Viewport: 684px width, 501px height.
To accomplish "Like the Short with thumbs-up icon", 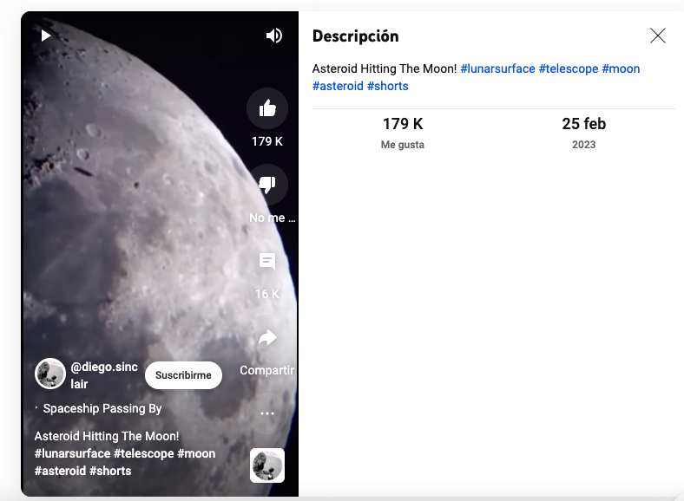I will coord(267,108).
